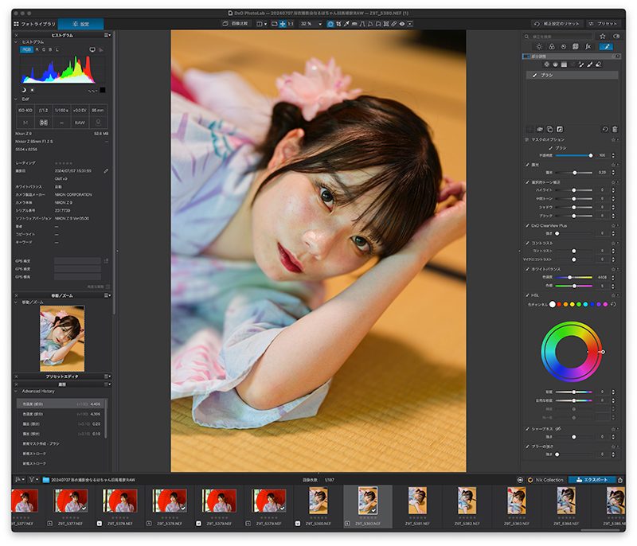Screen dimensions: 637x546
Task: Open the histogram palette menu dropdown
Action: [x=107, y=35]
